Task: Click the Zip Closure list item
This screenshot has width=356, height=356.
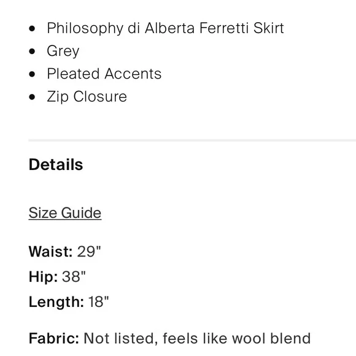Action: [x=87, y=97]
